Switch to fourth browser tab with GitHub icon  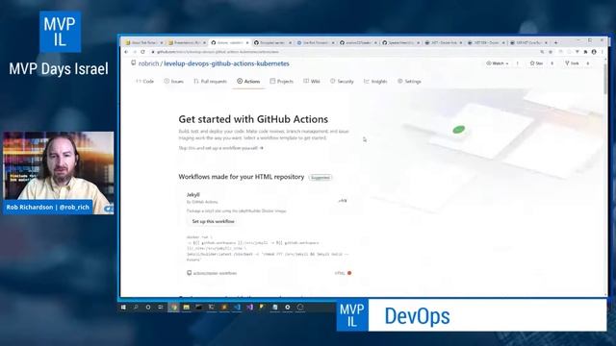(272, 42)
